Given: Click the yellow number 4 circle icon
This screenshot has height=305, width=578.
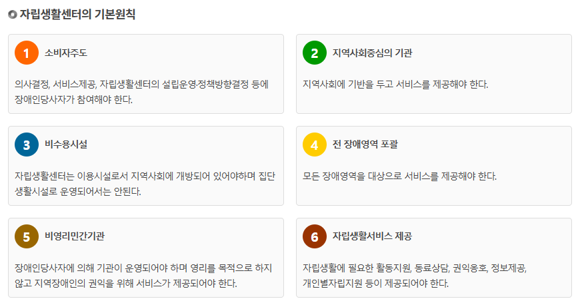Looking at the screenshot, I should tap(315, 145).
